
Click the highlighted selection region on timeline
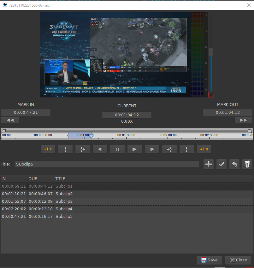click(x=80, y=135)
